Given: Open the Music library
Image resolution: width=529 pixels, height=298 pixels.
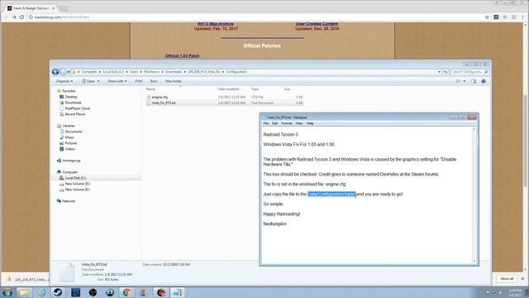Looking at the screenshot, I should (69, 137).
